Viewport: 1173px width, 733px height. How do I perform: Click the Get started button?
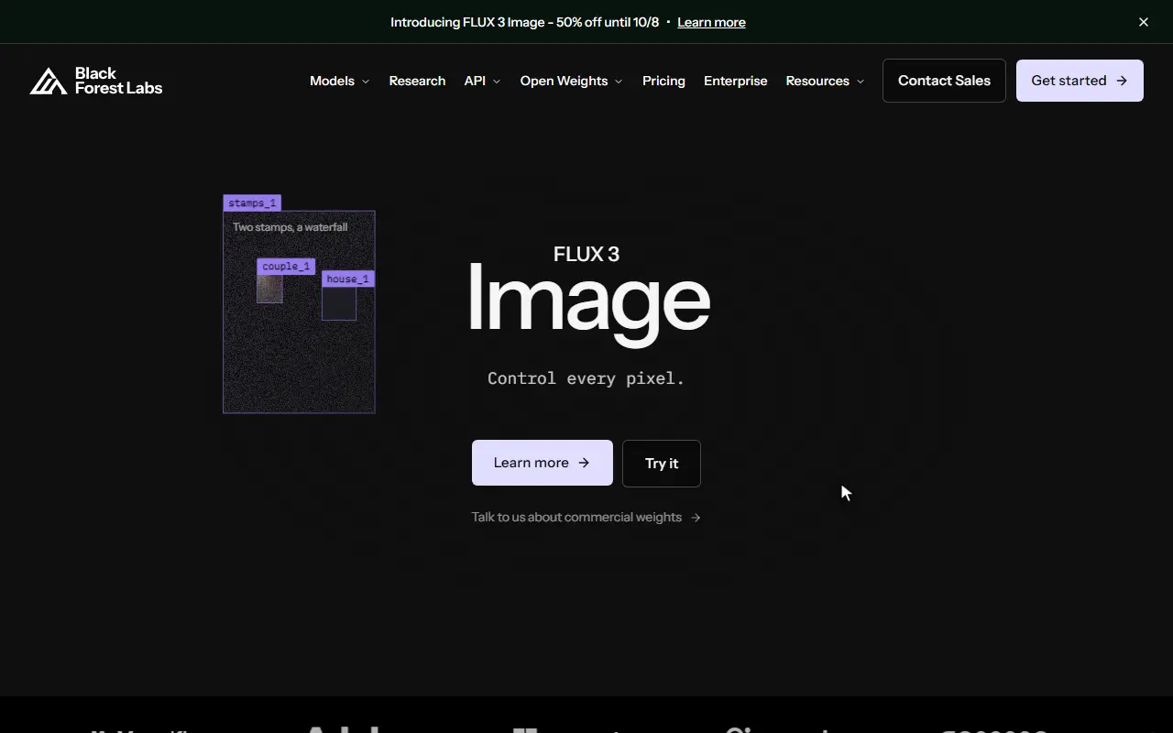click(x=1080, y=81)
